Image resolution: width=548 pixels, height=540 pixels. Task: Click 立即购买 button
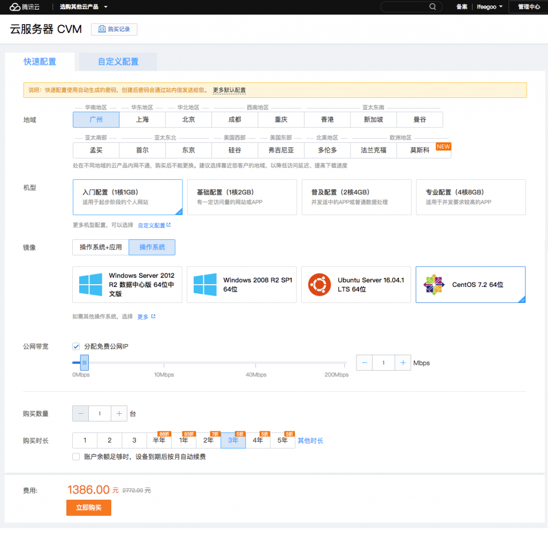tap(89, 507)
